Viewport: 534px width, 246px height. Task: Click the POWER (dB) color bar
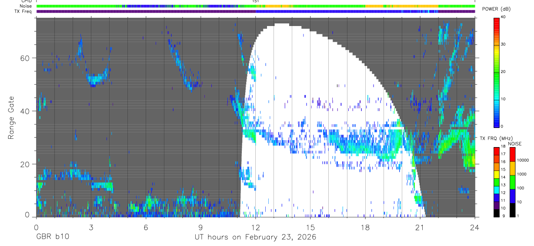click(497, 72)
